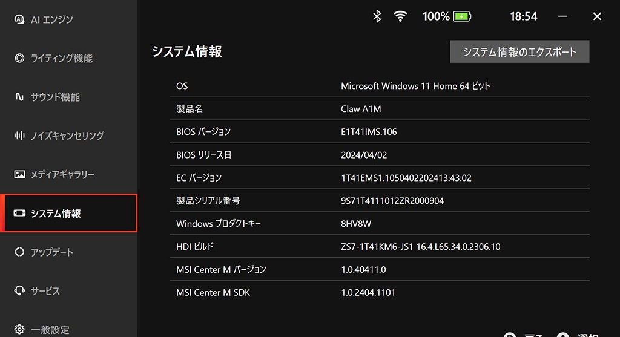The image size is (620, 337).
Task: Select version number 1.0.40411.0
Action: tap(363, 269)
